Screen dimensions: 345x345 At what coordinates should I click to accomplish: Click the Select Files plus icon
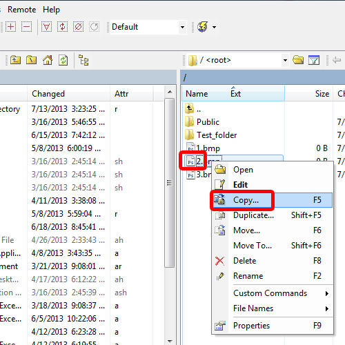pyautogui.click(x=10, y=27)
